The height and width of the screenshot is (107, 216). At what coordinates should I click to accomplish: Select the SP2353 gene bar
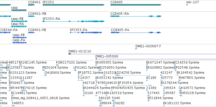point(74,5)
